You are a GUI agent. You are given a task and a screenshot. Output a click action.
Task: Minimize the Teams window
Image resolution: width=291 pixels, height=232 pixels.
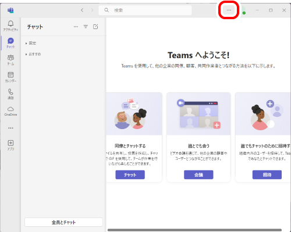(x=257, y=10)
